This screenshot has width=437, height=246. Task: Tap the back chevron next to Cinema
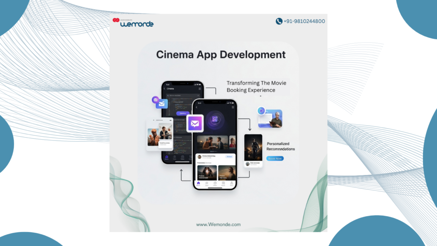pos(165,88)
